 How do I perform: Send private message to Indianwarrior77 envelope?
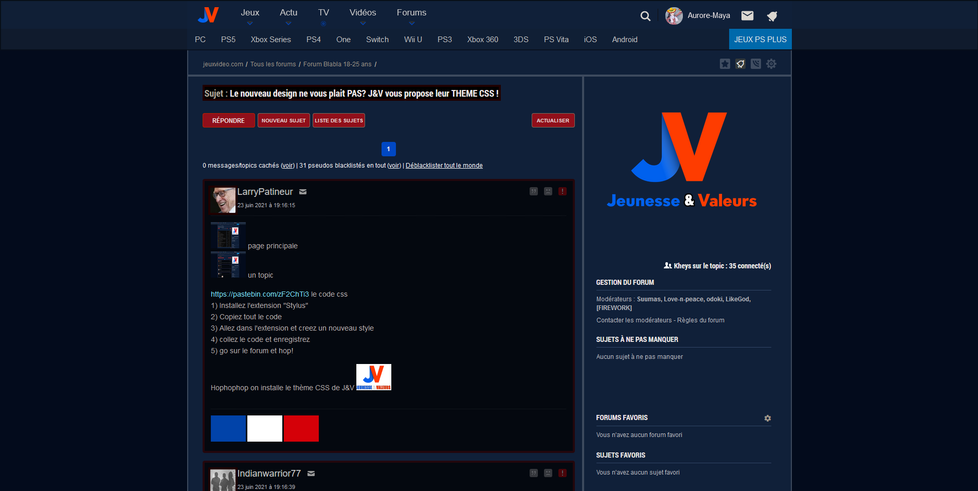point(311,474)
